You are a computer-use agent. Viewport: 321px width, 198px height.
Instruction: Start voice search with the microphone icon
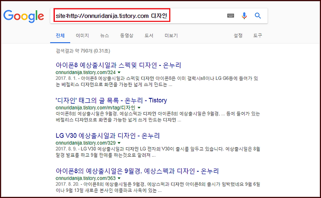(244, 16)
